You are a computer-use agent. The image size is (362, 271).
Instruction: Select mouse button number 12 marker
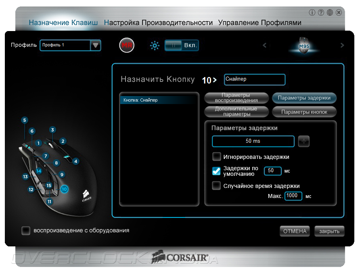click(x=31, y=190)
